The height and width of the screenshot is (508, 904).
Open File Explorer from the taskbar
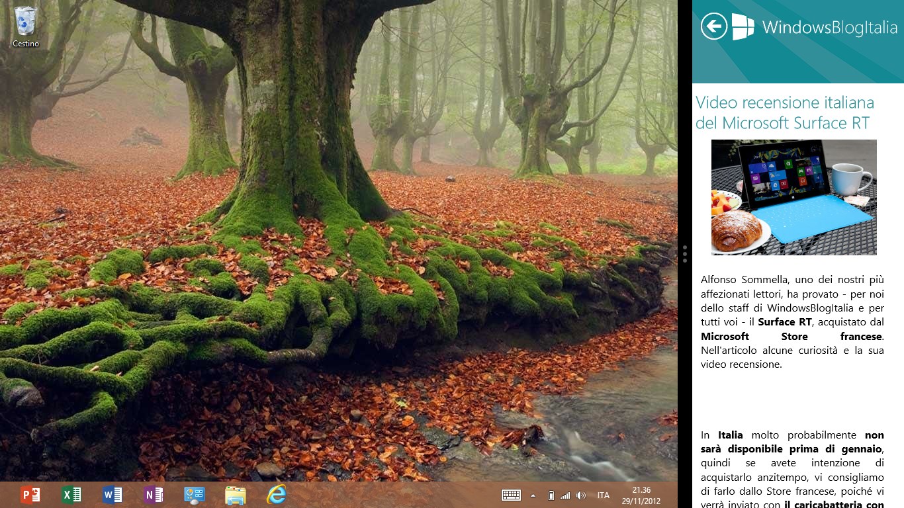236,495
